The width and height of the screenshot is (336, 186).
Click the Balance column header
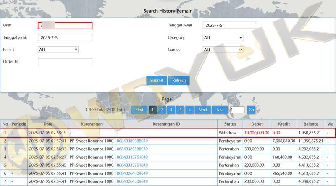point(311,124)
